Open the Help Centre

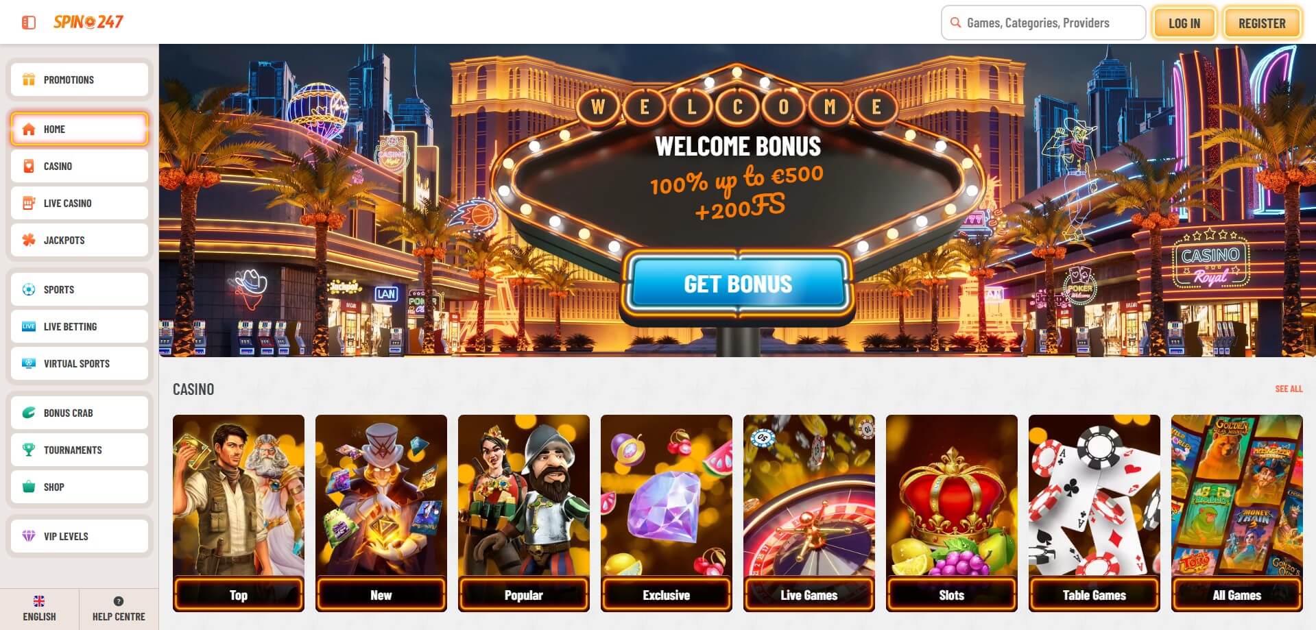[x=119, y=609]
